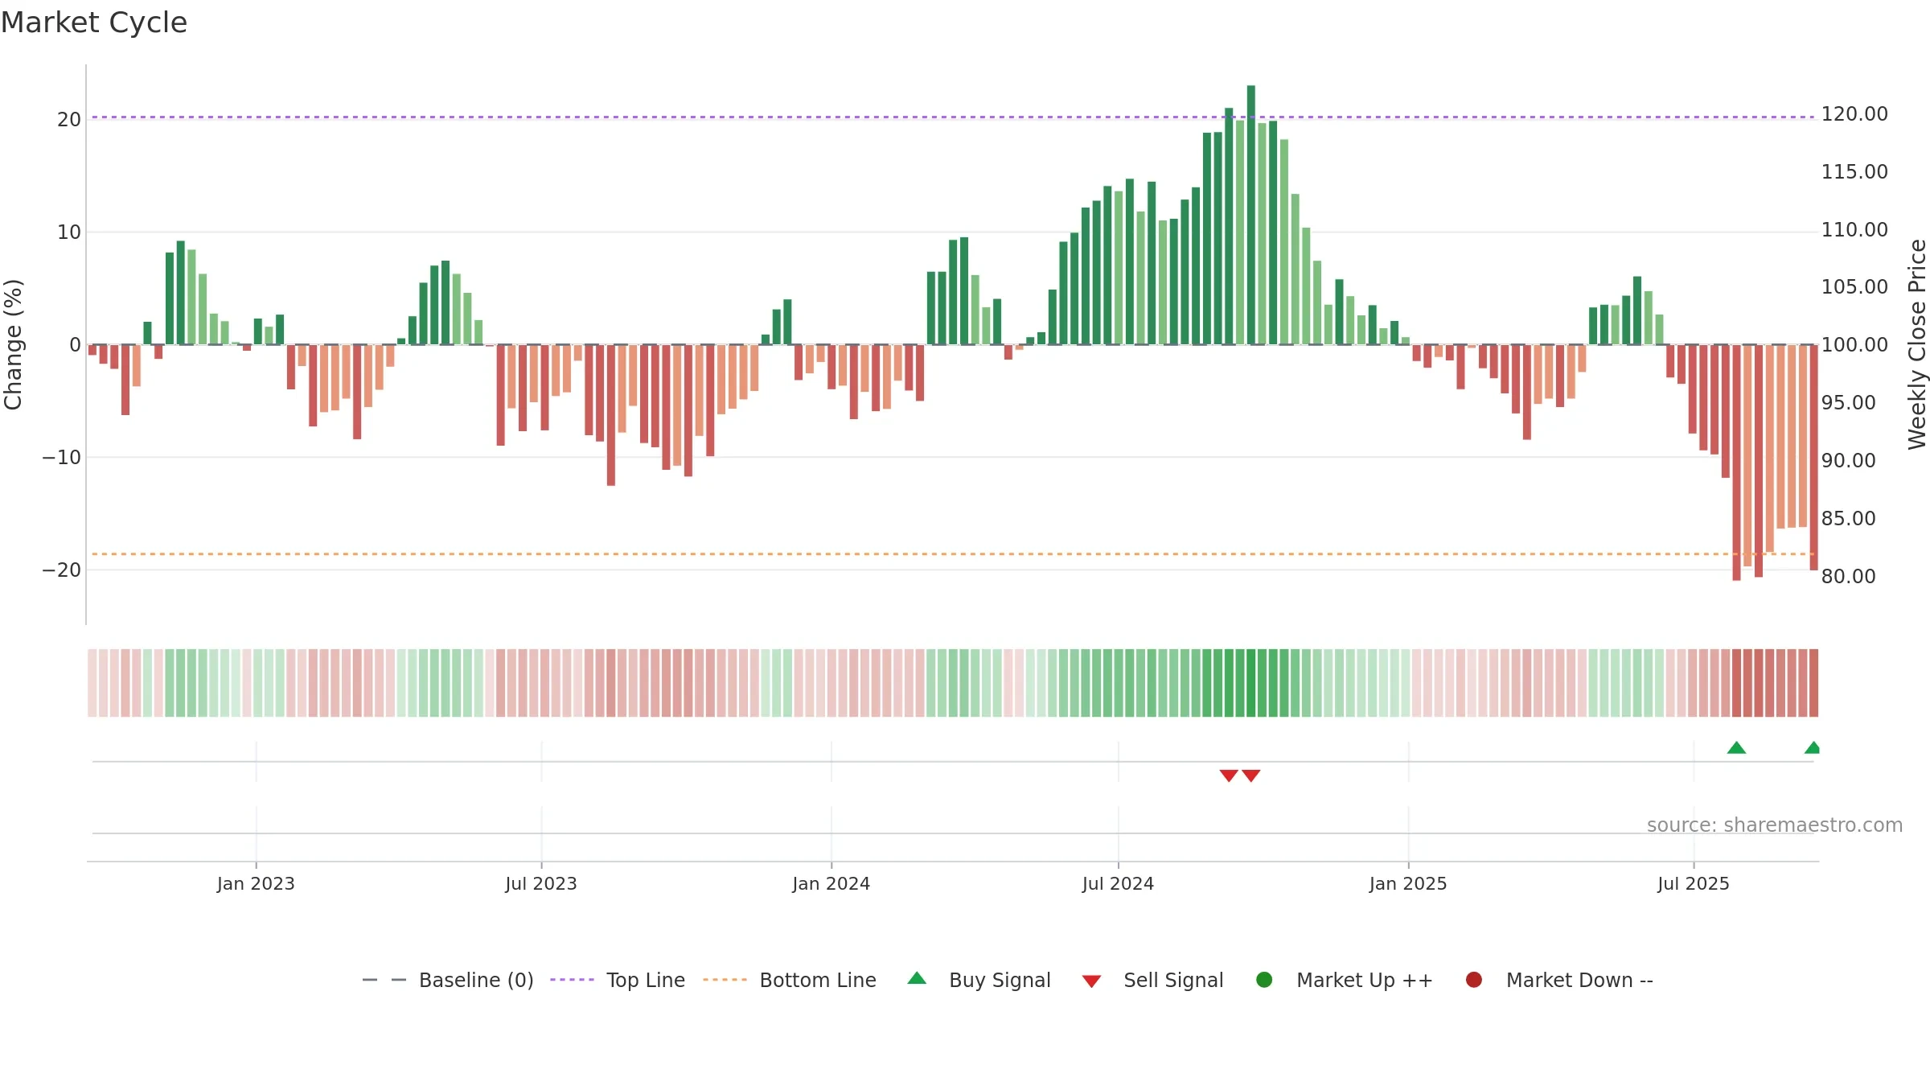The image size is (1930, 1086).
Task: Click the purple dashed top line
Action: 953,117
